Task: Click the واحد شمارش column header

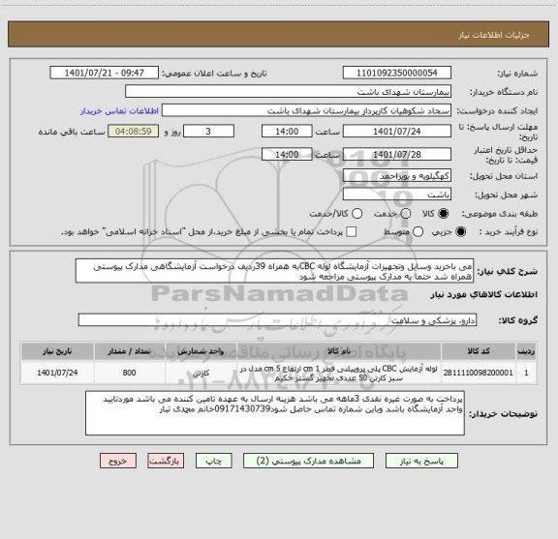Action: click(x=201, y=351)
